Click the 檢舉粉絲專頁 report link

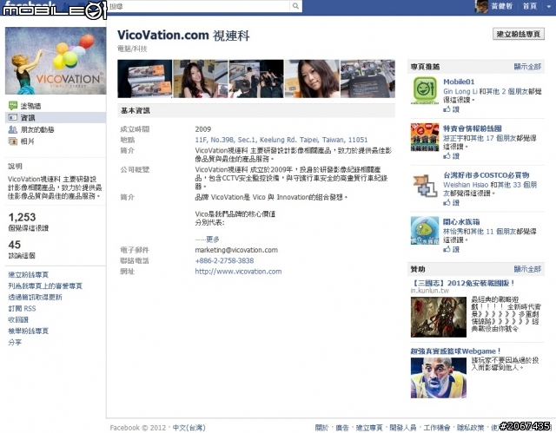pyautogui.click(x=29, y=331)
